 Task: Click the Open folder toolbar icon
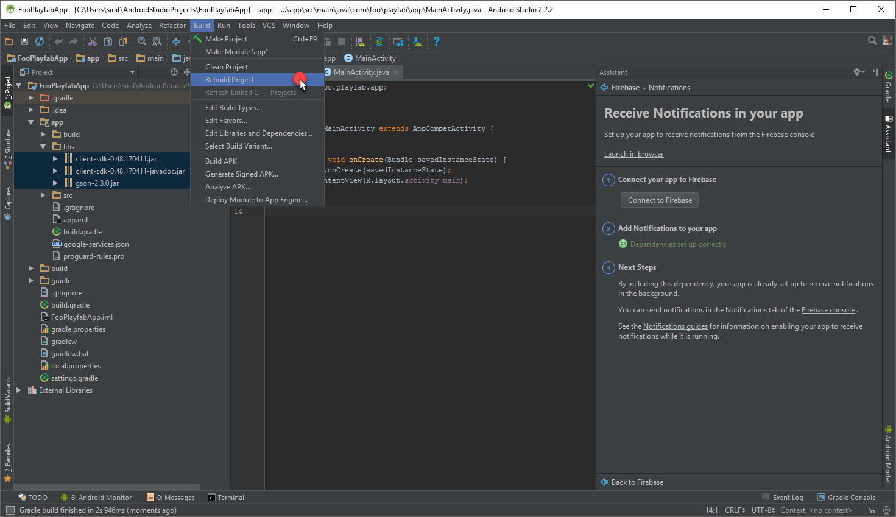[9, 41]
